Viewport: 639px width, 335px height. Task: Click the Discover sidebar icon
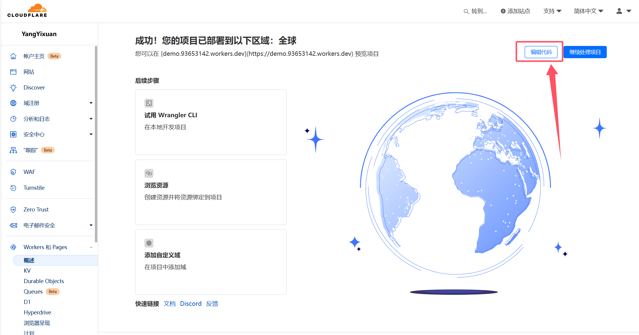pyautogui.click(x=12, y=87)
